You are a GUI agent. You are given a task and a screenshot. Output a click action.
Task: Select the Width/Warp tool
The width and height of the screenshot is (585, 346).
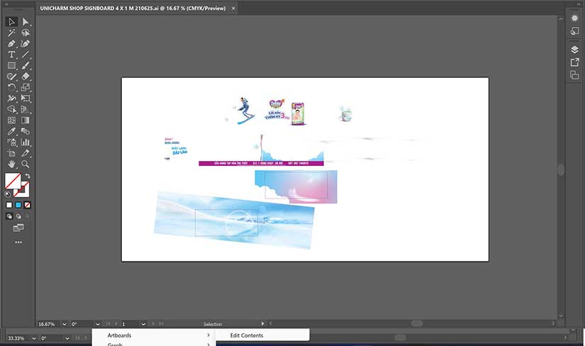tap(11, 98)
